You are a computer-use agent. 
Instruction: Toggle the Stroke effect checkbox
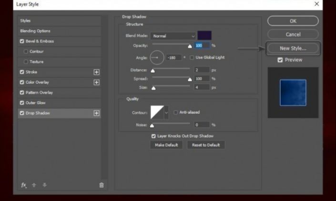pos(22,72)
